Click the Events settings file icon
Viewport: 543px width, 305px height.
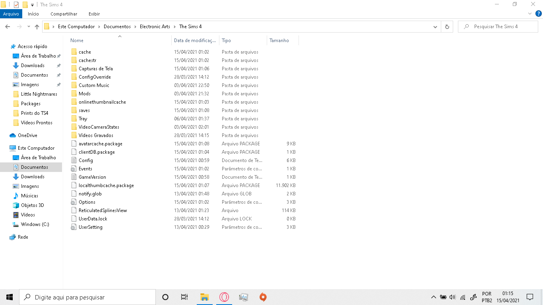tap(74, 169)
